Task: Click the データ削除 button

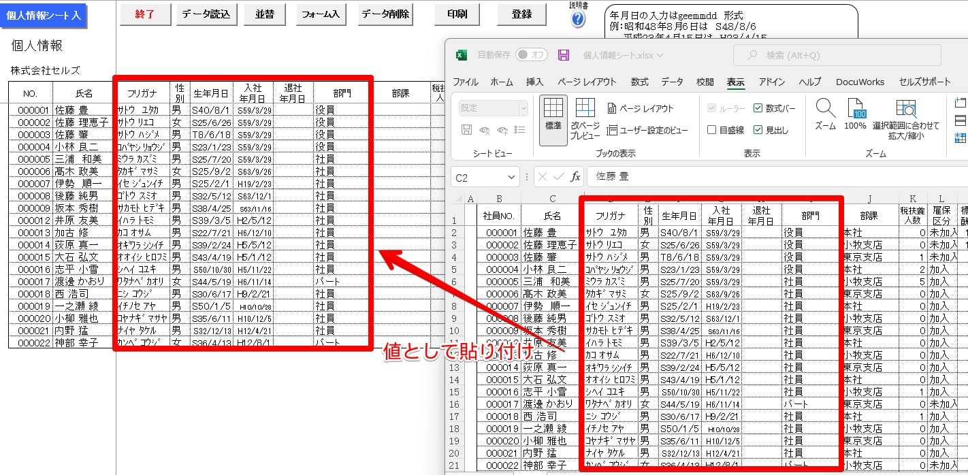Action: 385,14
